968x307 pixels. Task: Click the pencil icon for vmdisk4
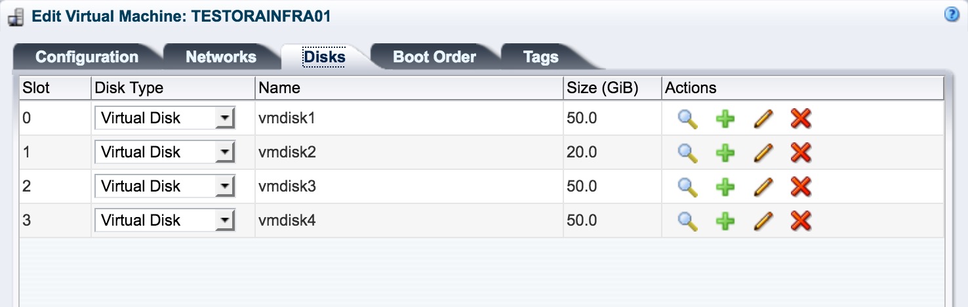(763, 221)
